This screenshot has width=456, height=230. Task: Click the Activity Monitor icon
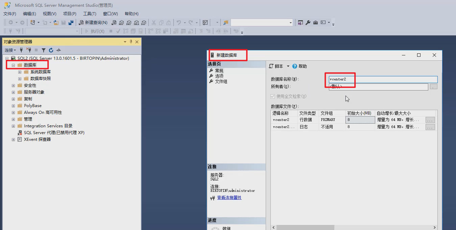(x=205, y=23)
